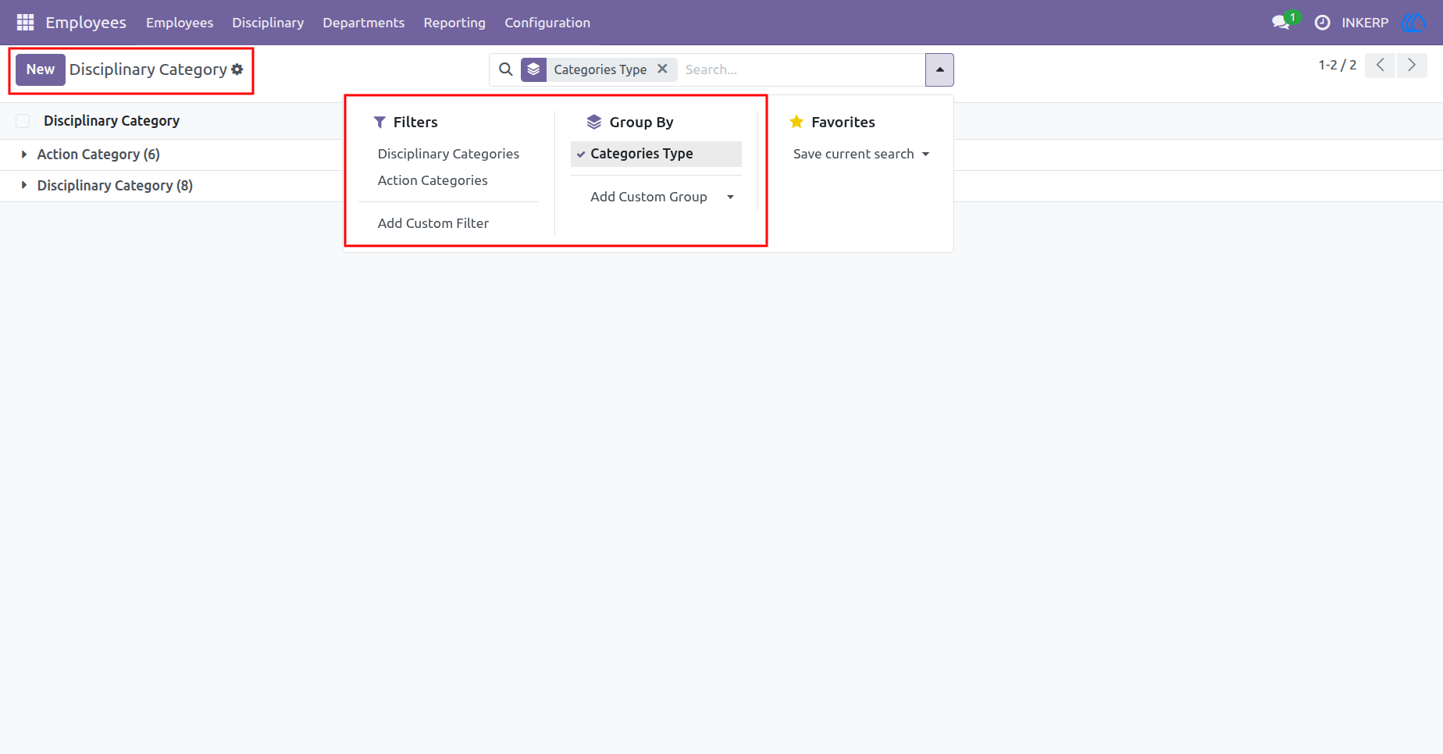The height and width of the screenshot is (754, 1443).
Task: Open the gear actions menu beside Disciplinary Category
Action: tap(237, 69)
